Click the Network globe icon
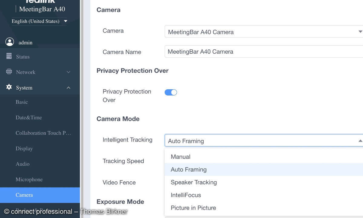 point(9,72)
